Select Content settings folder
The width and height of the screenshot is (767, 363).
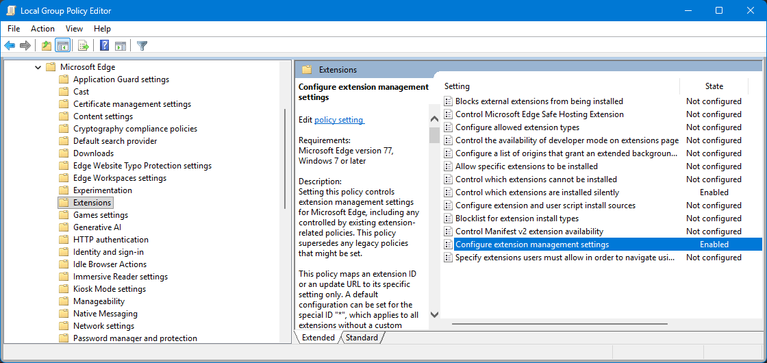click(x=103, y=116)
